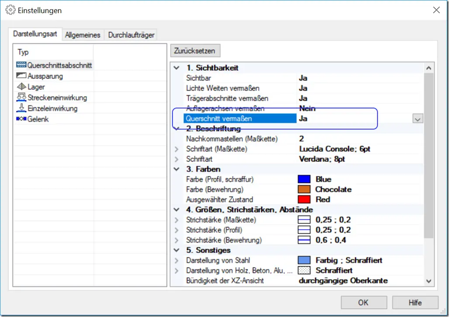449x317 pixels.
Task: Click the Verdana; 8pt font value
Action: click(322, 159)
